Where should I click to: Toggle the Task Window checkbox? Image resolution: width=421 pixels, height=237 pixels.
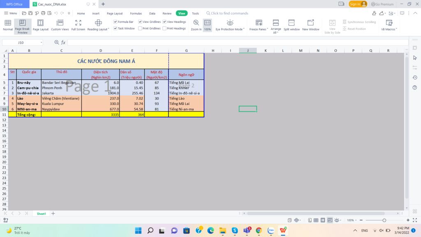[x=115, y=28]
